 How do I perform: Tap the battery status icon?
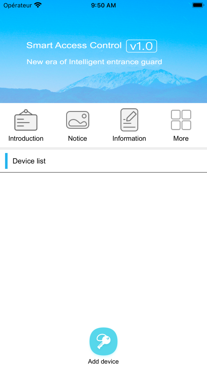point(198,5)
